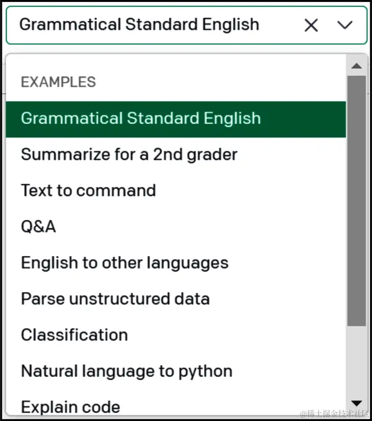Click the EXAMPLES group heading
This screenshot has width=372, height=421.
pyautogui.click(x=58, y=82)
